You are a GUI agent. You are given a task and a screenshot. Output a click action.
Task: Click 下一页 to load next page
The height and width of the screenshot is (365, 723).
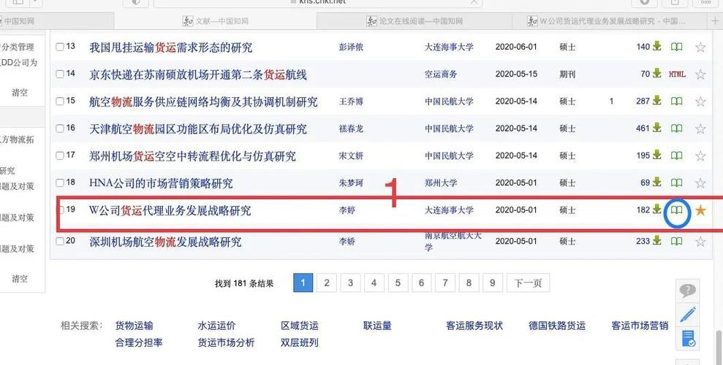pyautogui.click(x=528, y=283)
